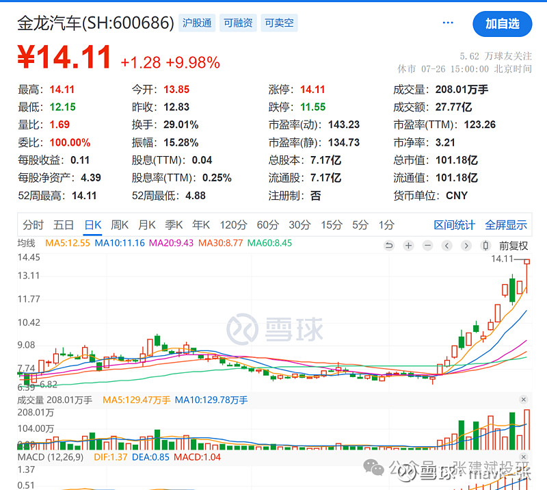Switch to the 60分 tab
Image resolution: width=547 pixels, height=490 pixels.
pyautogui.click(x=268, y=225)
